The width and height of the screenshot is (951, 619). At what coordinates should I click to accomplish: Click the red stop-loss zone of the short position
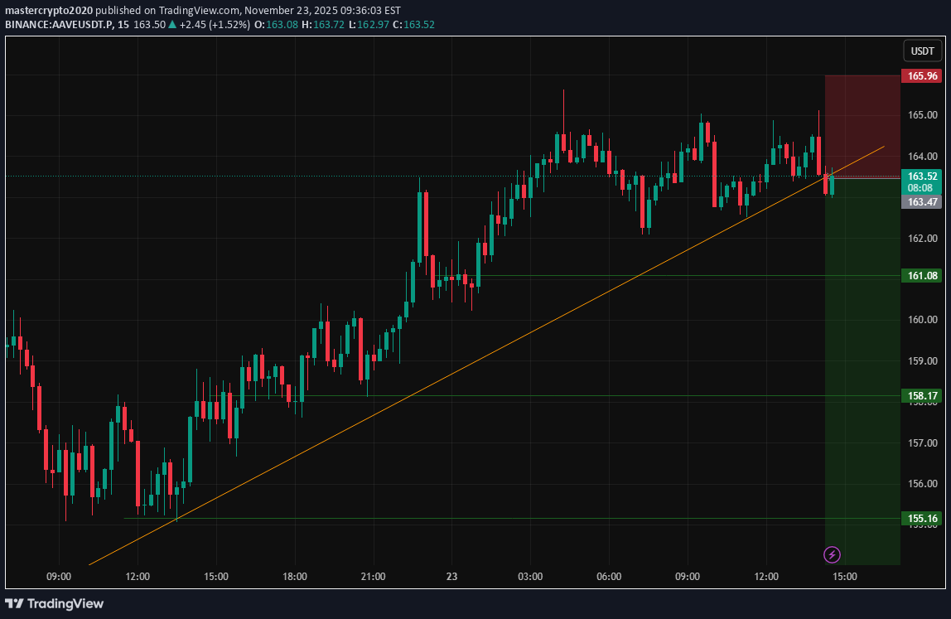click(862, 124)
